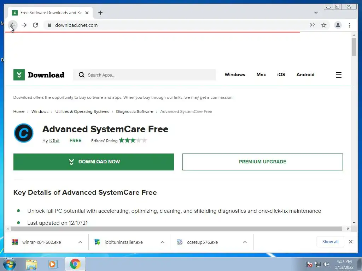Open a new tab with plus button
The image size is (362, 271).
click(100, 13)
